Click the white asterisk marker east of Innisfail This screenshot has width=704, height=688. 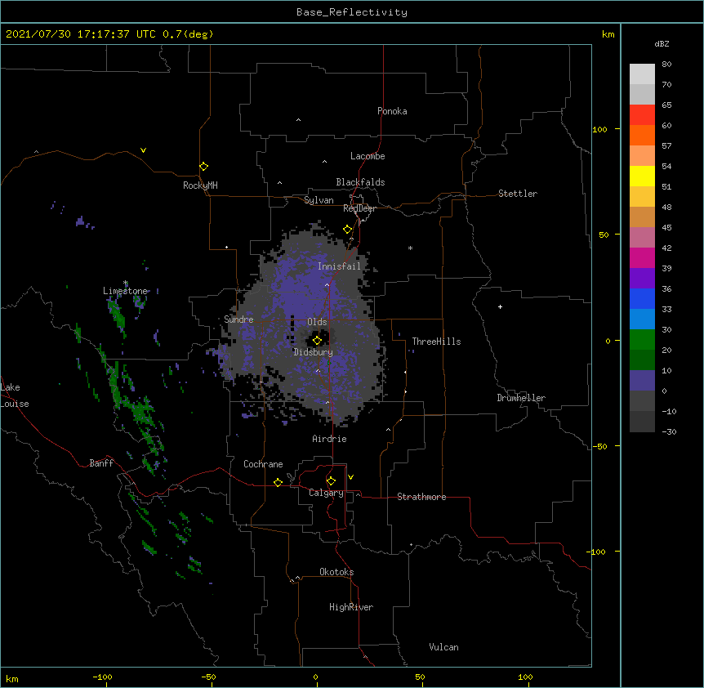pos(410,248)
